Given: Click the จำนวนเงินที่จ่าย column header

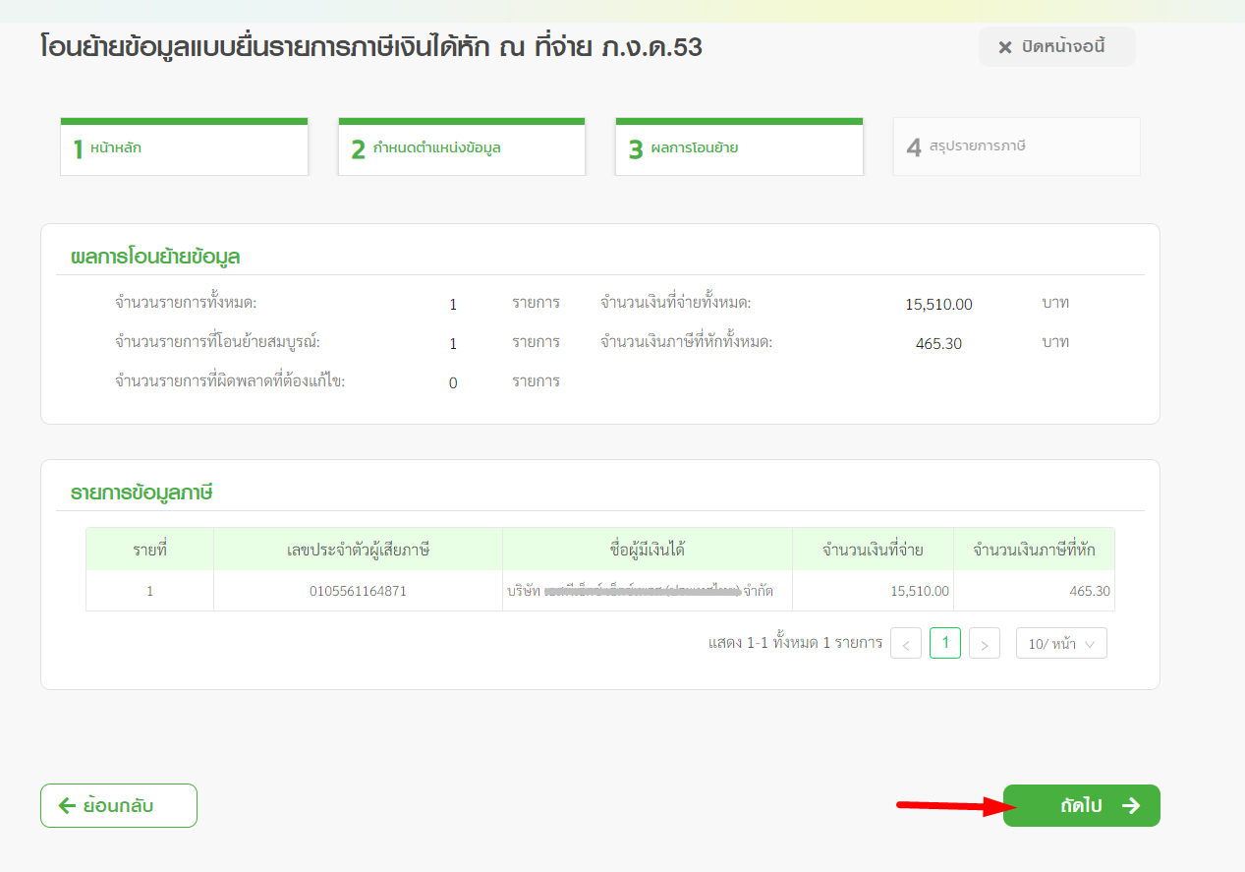Looking at the screenshot, I should (x=873, y=550).
